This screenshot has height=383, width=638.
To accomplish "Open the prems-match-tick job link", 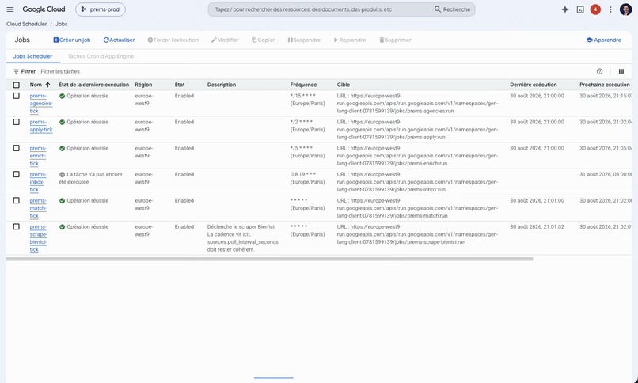I will [38, 208].
